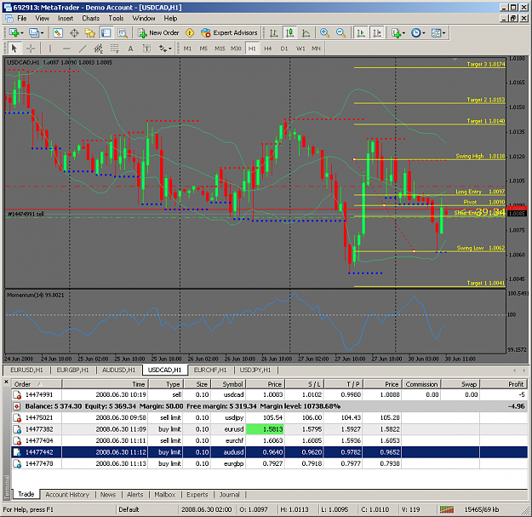Image resolution: width=532 pixels, height=517 pixels.
Task: Toggle the Market Watch window icon
Action: (x=58, y=33)
